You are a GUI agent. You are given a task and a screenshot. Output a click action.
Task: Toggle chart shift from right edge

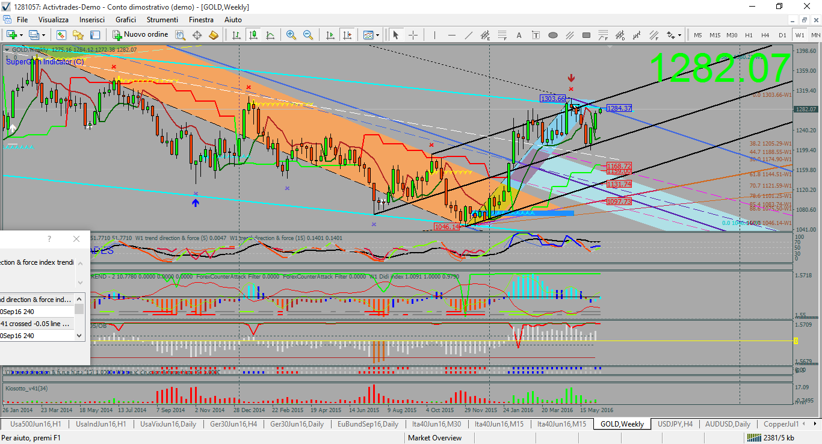point(347,35)
